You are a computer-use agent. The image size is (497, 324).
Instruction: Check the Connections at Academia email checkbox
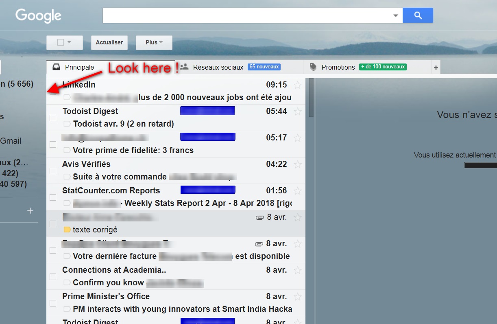pos(53,277)
